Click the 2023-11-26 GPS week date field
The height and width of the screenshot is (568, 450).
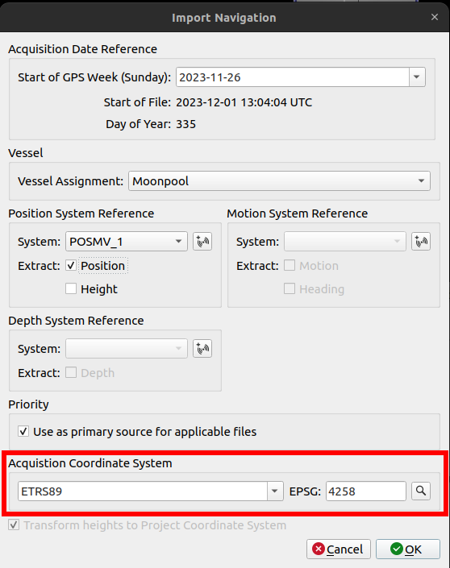[x=293, y=77]
